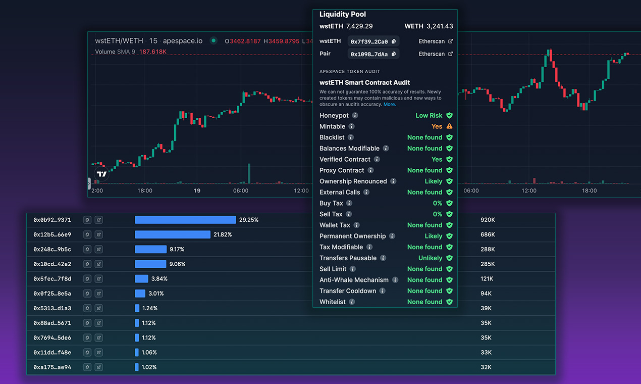The image size is (641, 384).
Task: Open 0x12b5…66e9 in external explorer
Action: tap(99, 234)
